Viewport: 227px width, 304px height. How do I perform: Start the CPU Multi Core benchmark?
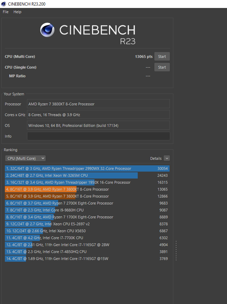click(x=162, y=57)
